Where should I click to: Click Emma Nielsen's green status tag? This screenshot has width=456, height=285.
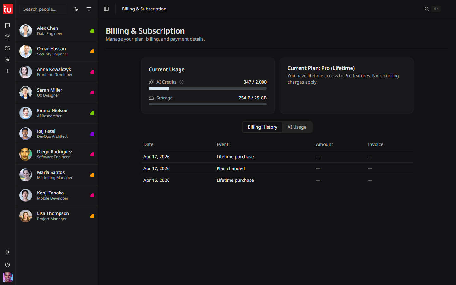click(x=92, y=113)
